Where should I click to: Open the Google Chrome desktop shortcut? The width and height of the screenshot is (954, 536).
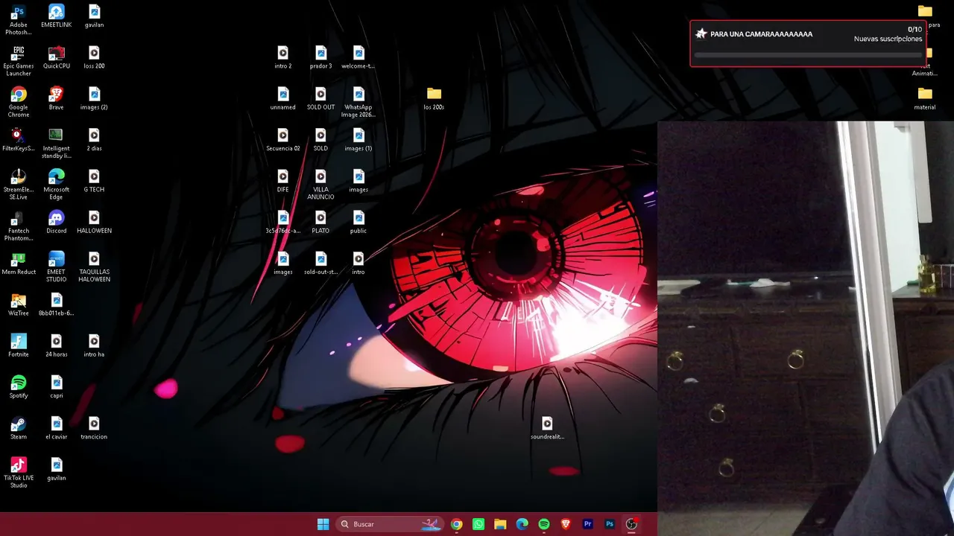click(x=19, y=102)
